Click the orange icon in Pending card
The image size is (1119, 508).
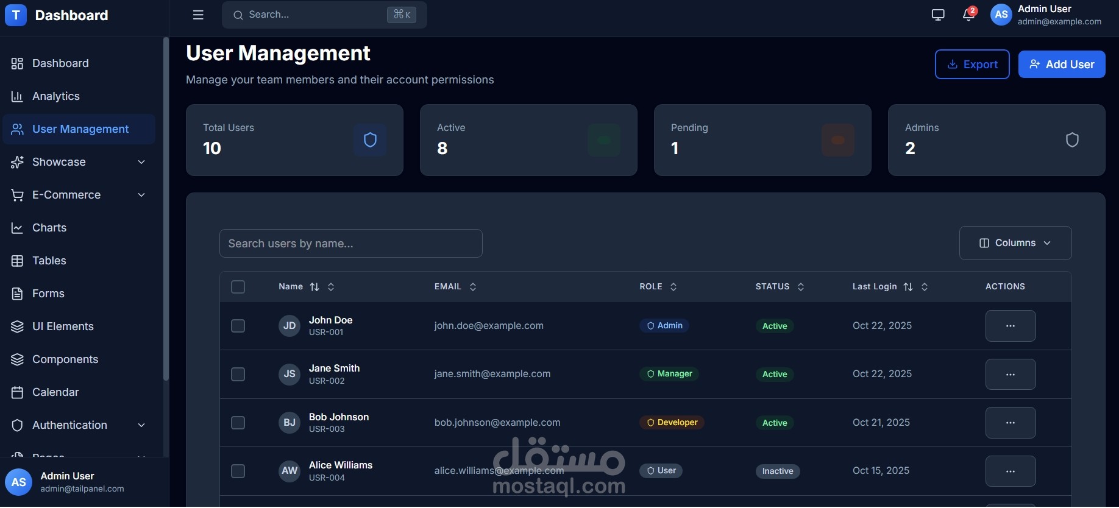838,140
